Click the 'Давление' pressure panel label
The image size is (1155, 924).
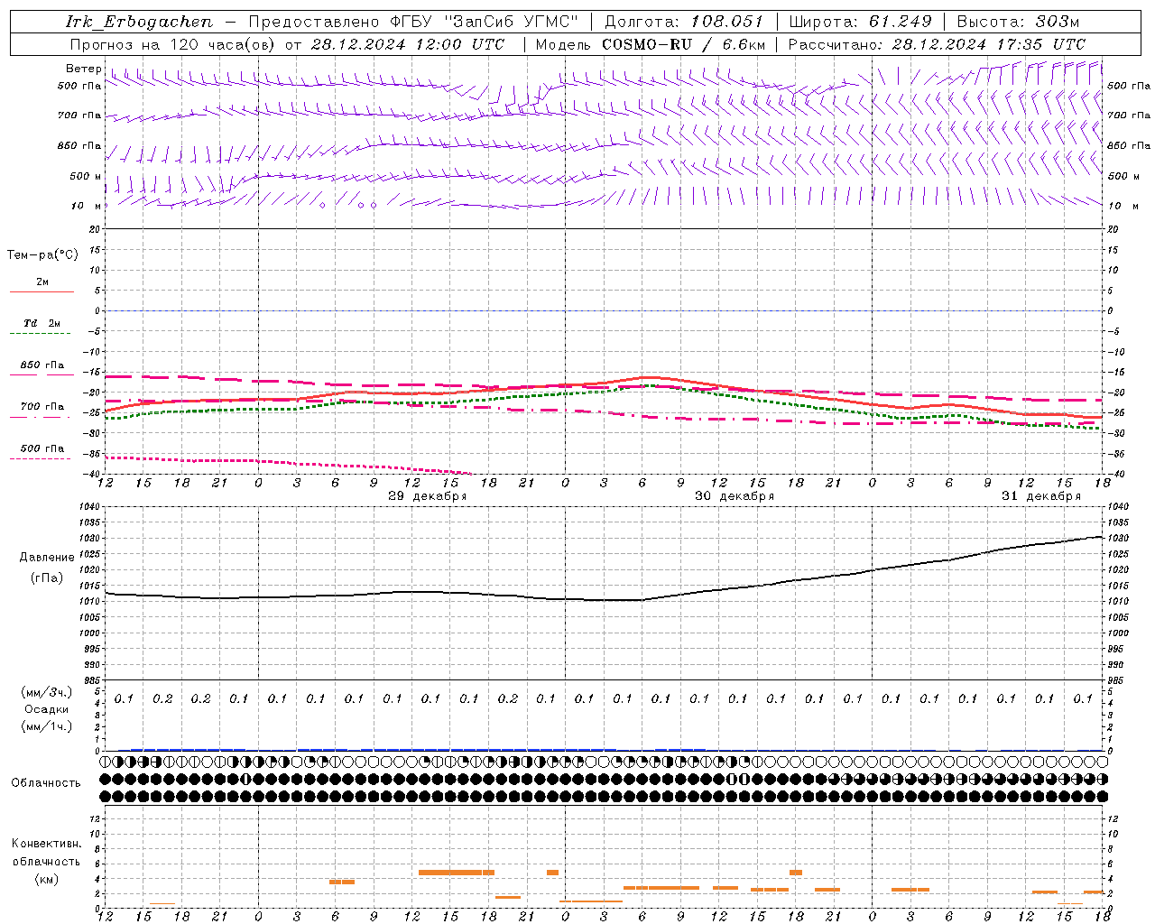pyautogui.click(x=47, y=558)
